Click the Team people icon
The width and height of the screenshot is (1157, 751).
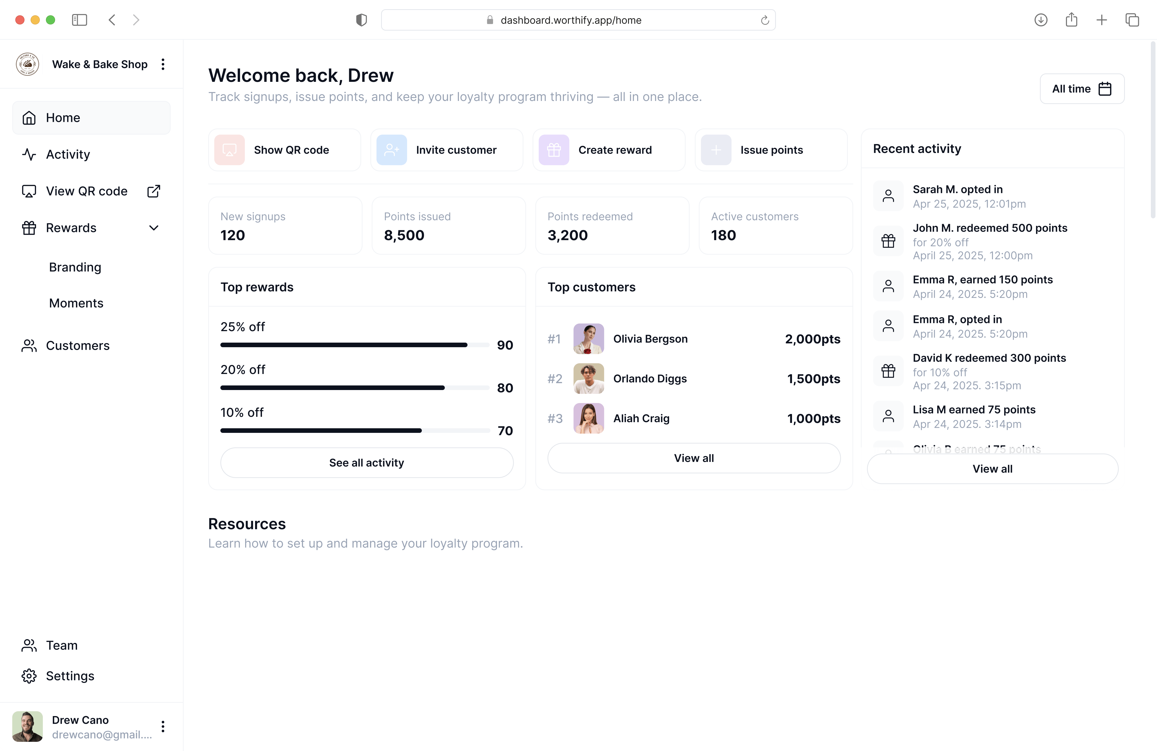tap(29, 645)
